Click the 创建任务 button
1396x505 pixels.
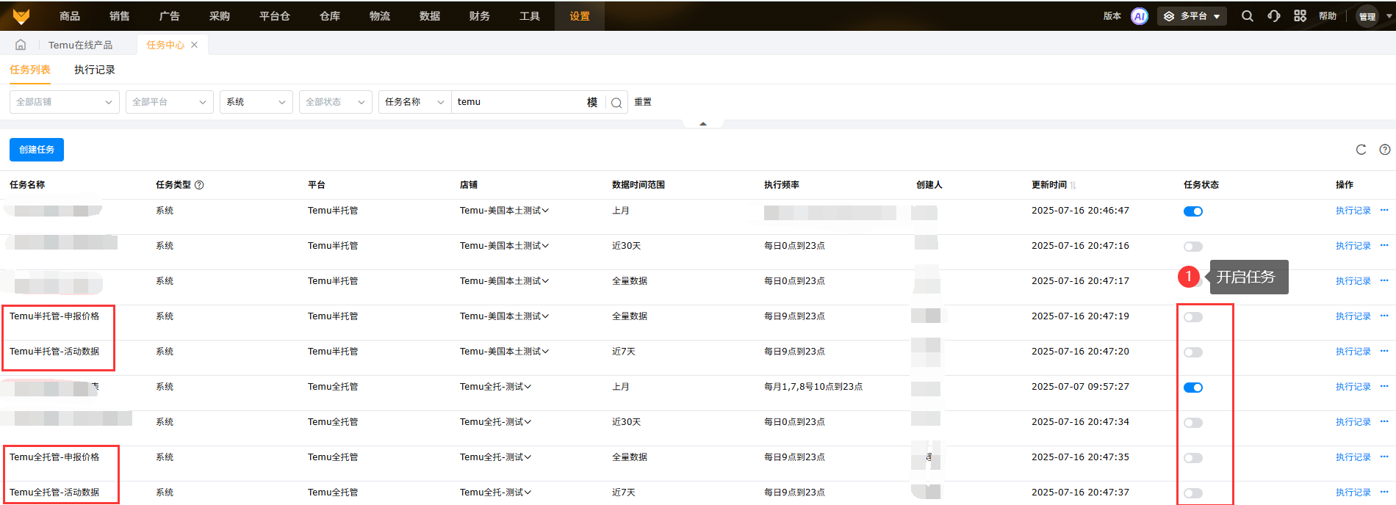[37, 150]
